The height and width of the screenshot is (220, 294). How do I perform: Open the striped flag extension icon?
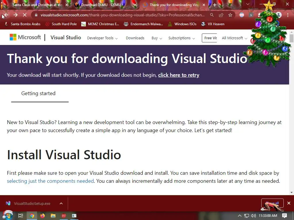242,15
